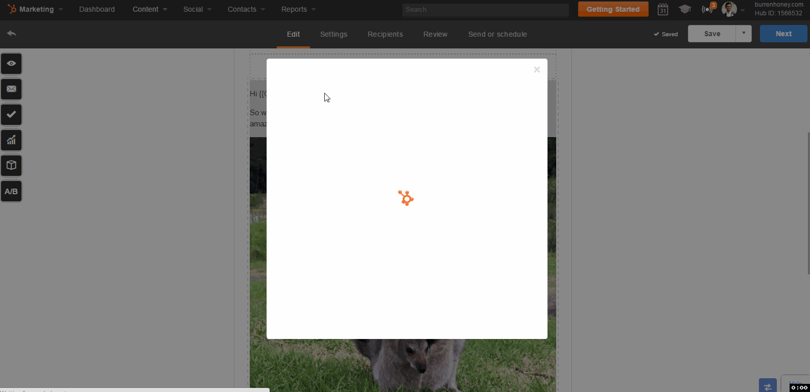Click the HubSpot sprocket logo

pos(11,9)
